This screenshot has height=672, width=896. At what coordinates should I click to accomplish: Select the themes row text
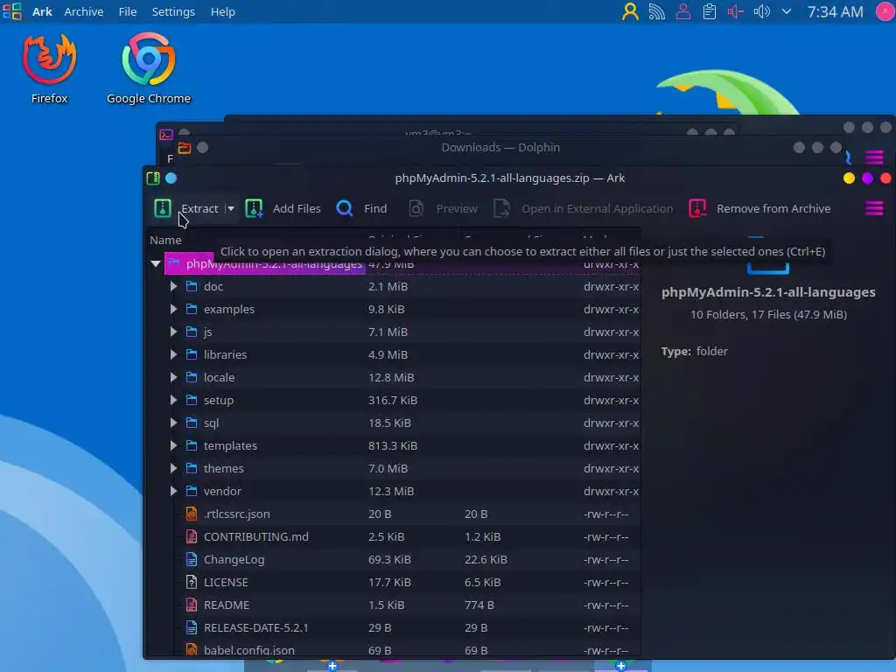tap(223, 468)
